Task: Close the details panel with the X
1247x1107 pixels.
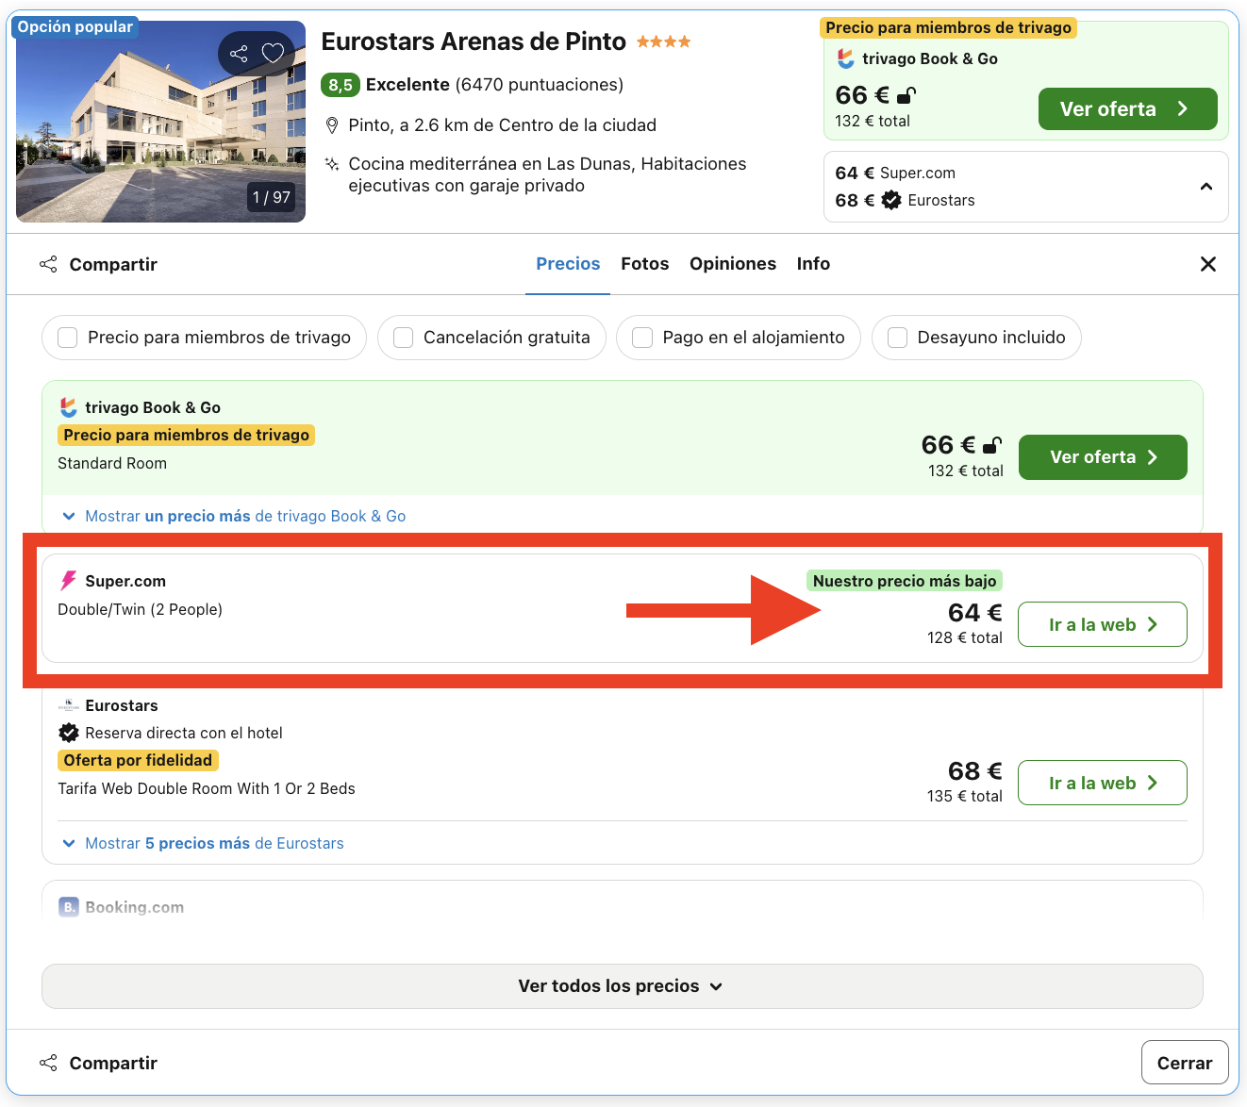Action: [1208, 264]
